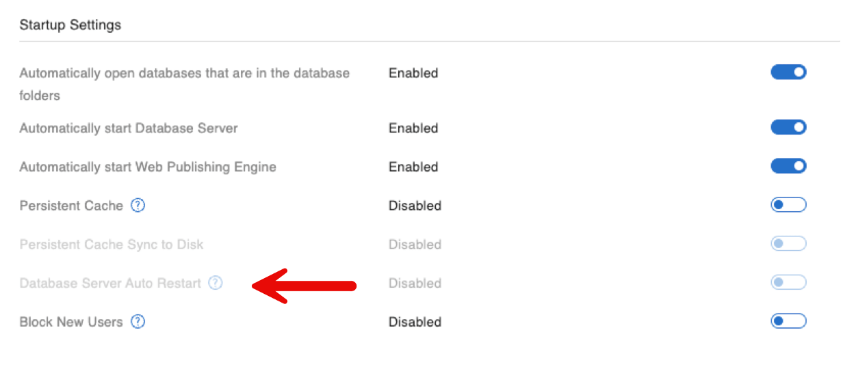Click Disabled status in Block New Users row

(415, 322)
